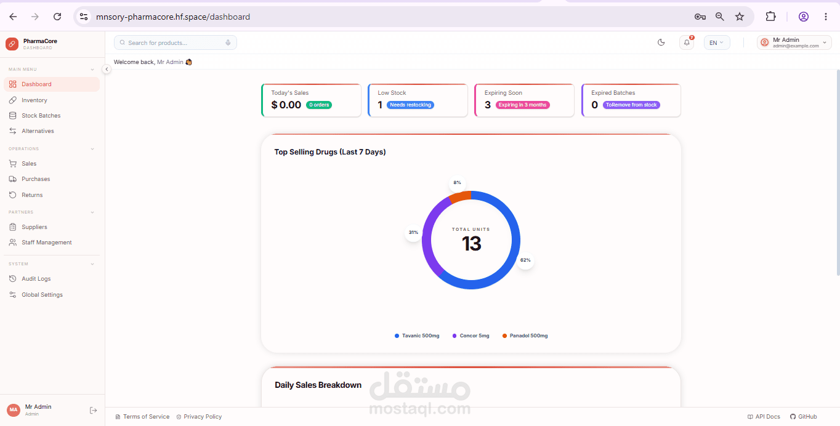This screenshot has width=840, height=426.
Task: Collapse the sidebar with the arrow handle
Action: [106, 70]
